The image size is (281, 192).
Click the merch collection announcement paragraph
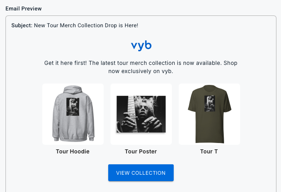pos(141,67)
